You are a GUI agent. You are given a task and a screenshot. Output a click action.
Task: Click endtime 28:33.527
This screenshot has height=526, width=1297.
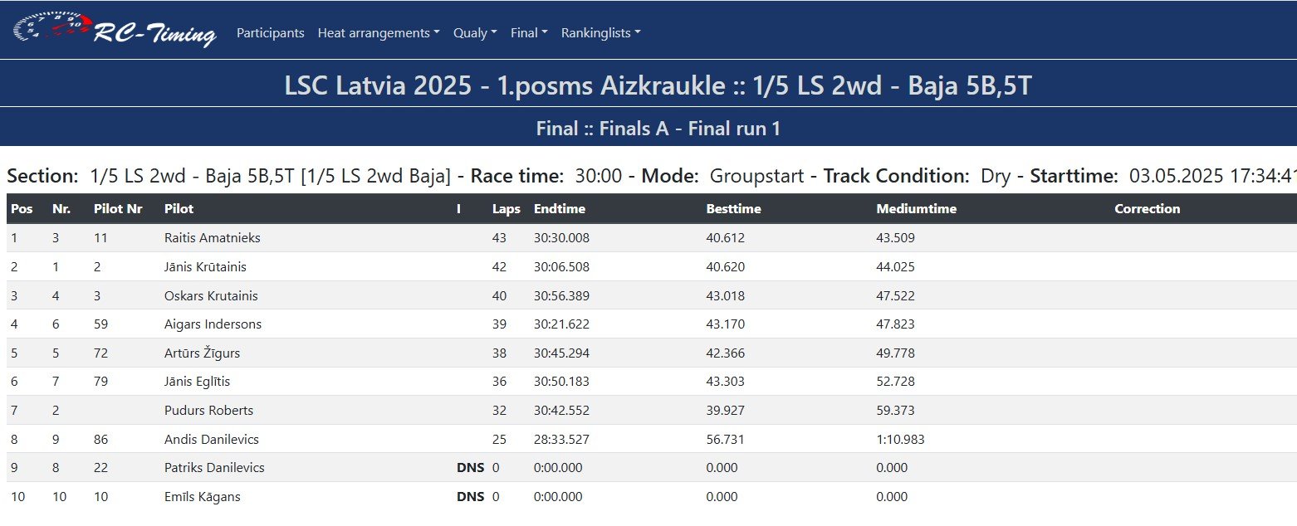click(561, 440)
